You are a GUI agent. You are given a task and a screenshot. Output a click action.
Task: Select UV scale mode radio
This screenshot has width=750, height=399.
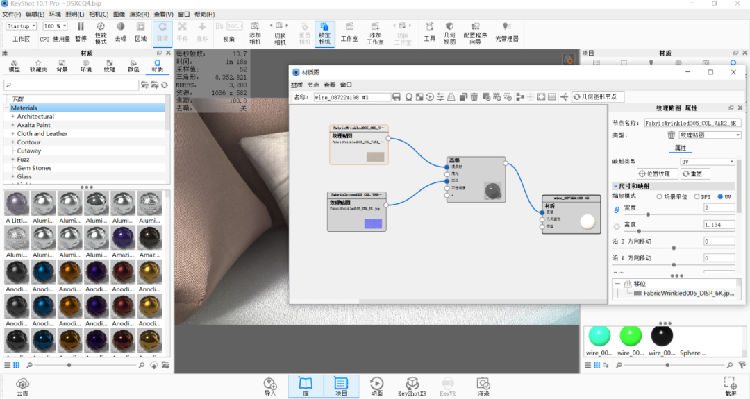click(720, 197)
